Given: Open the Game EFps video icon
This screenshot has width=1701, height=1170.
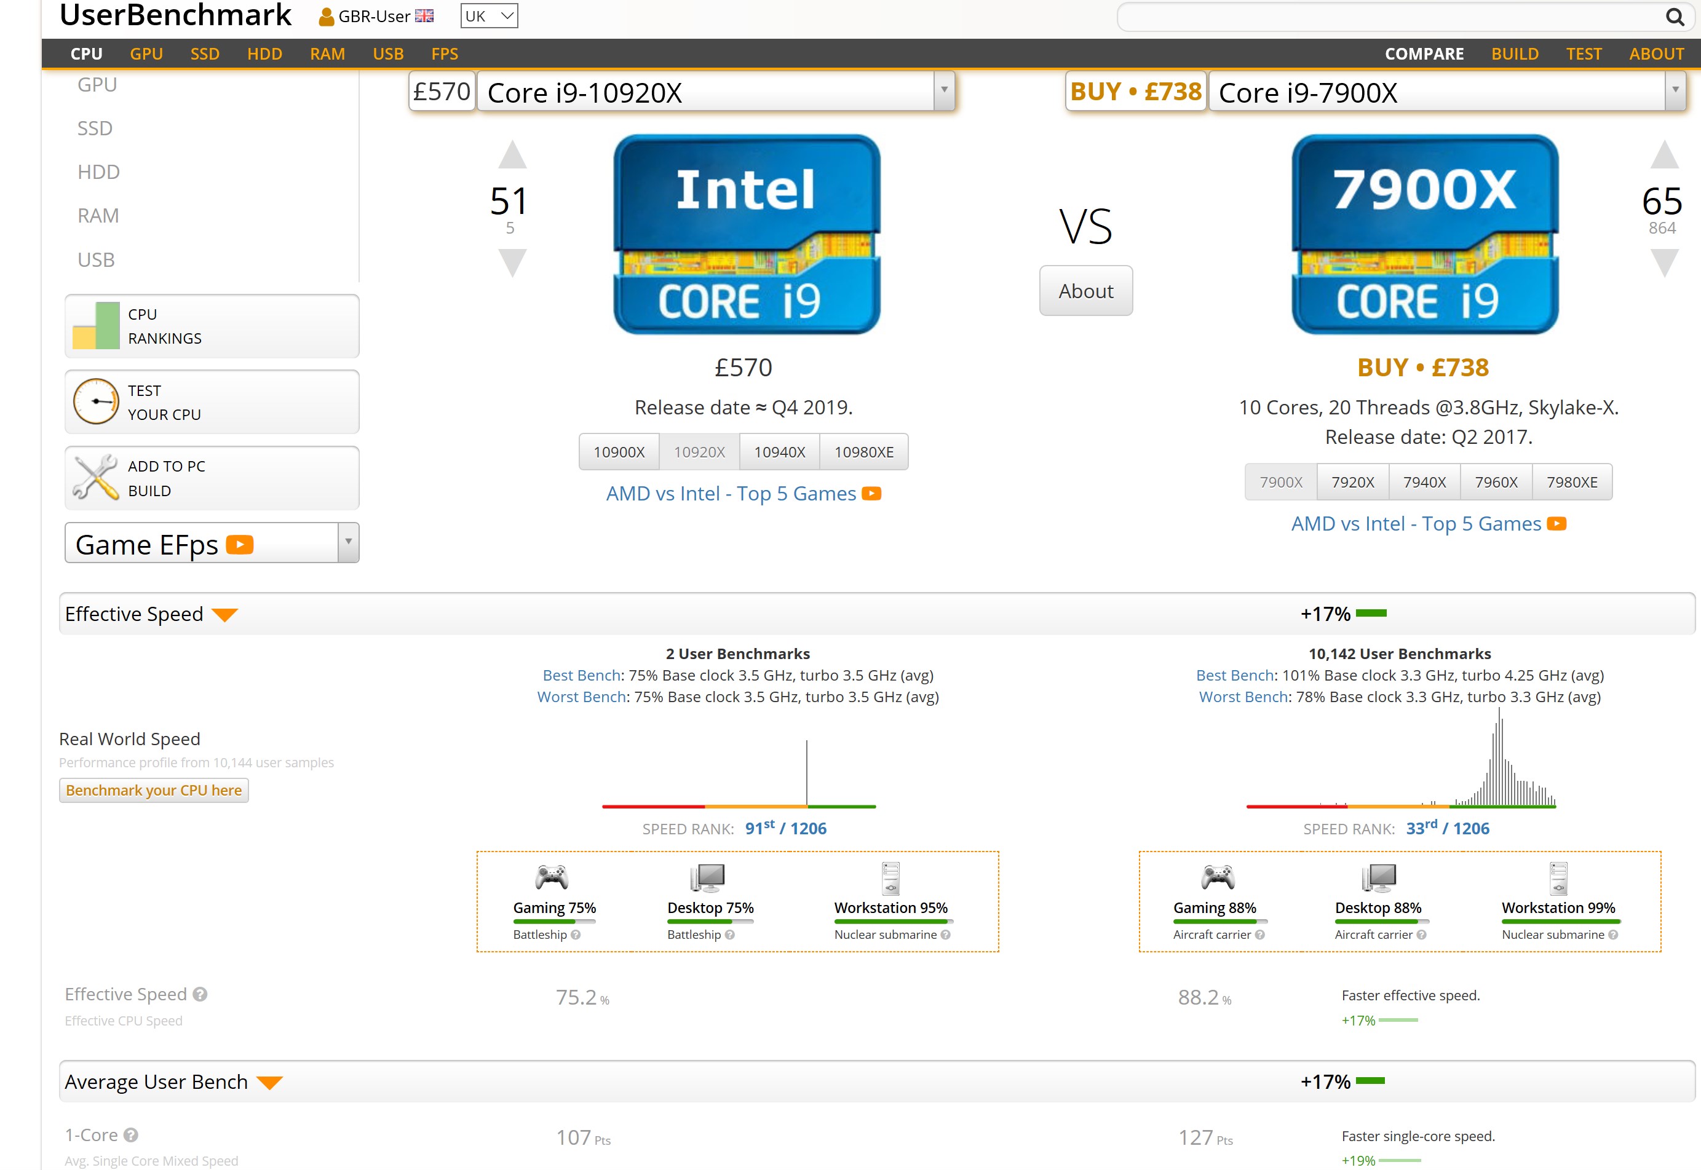Looking at the screenshot, I should (x=240, y=545).
